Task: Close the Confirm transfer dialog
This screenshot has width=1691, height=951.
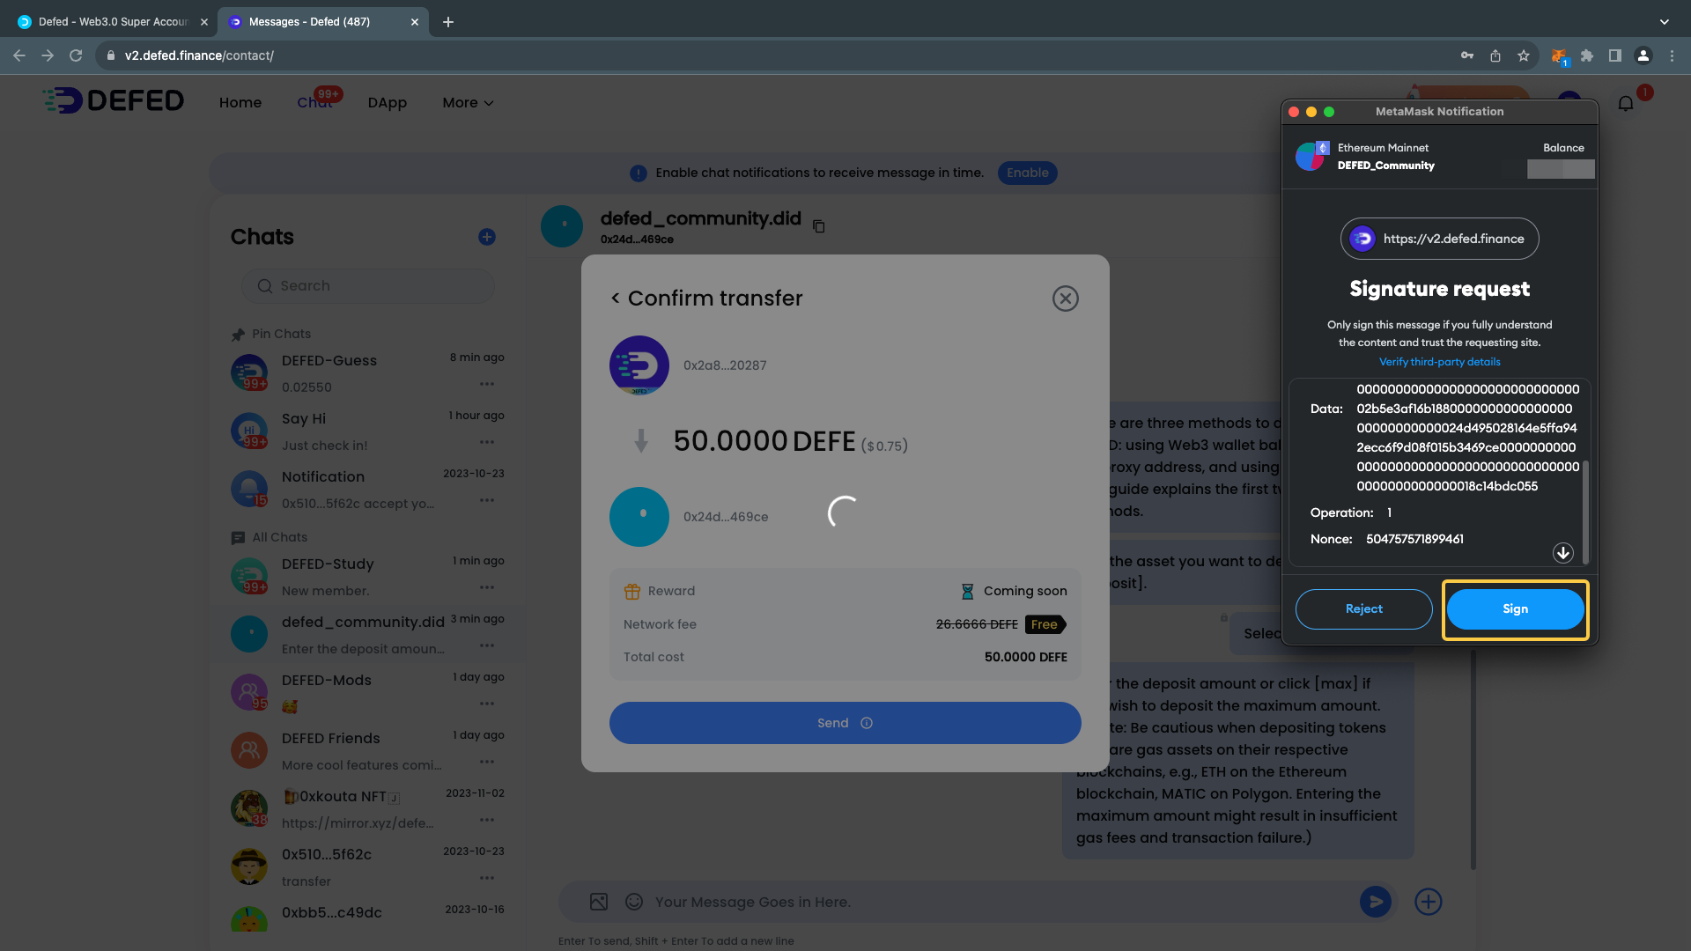Action: point(1065,299)
